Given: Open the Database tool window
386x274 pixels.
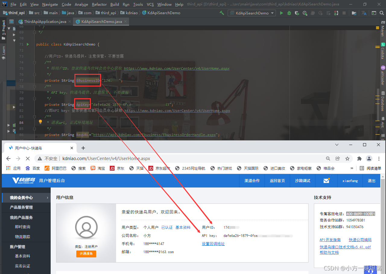Looking at the screenshot, I should 383,101.
